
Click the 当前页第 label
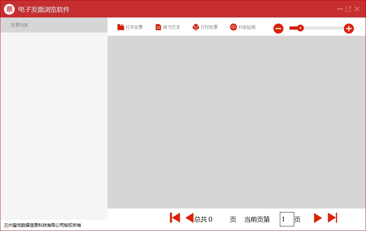point(257,219)
